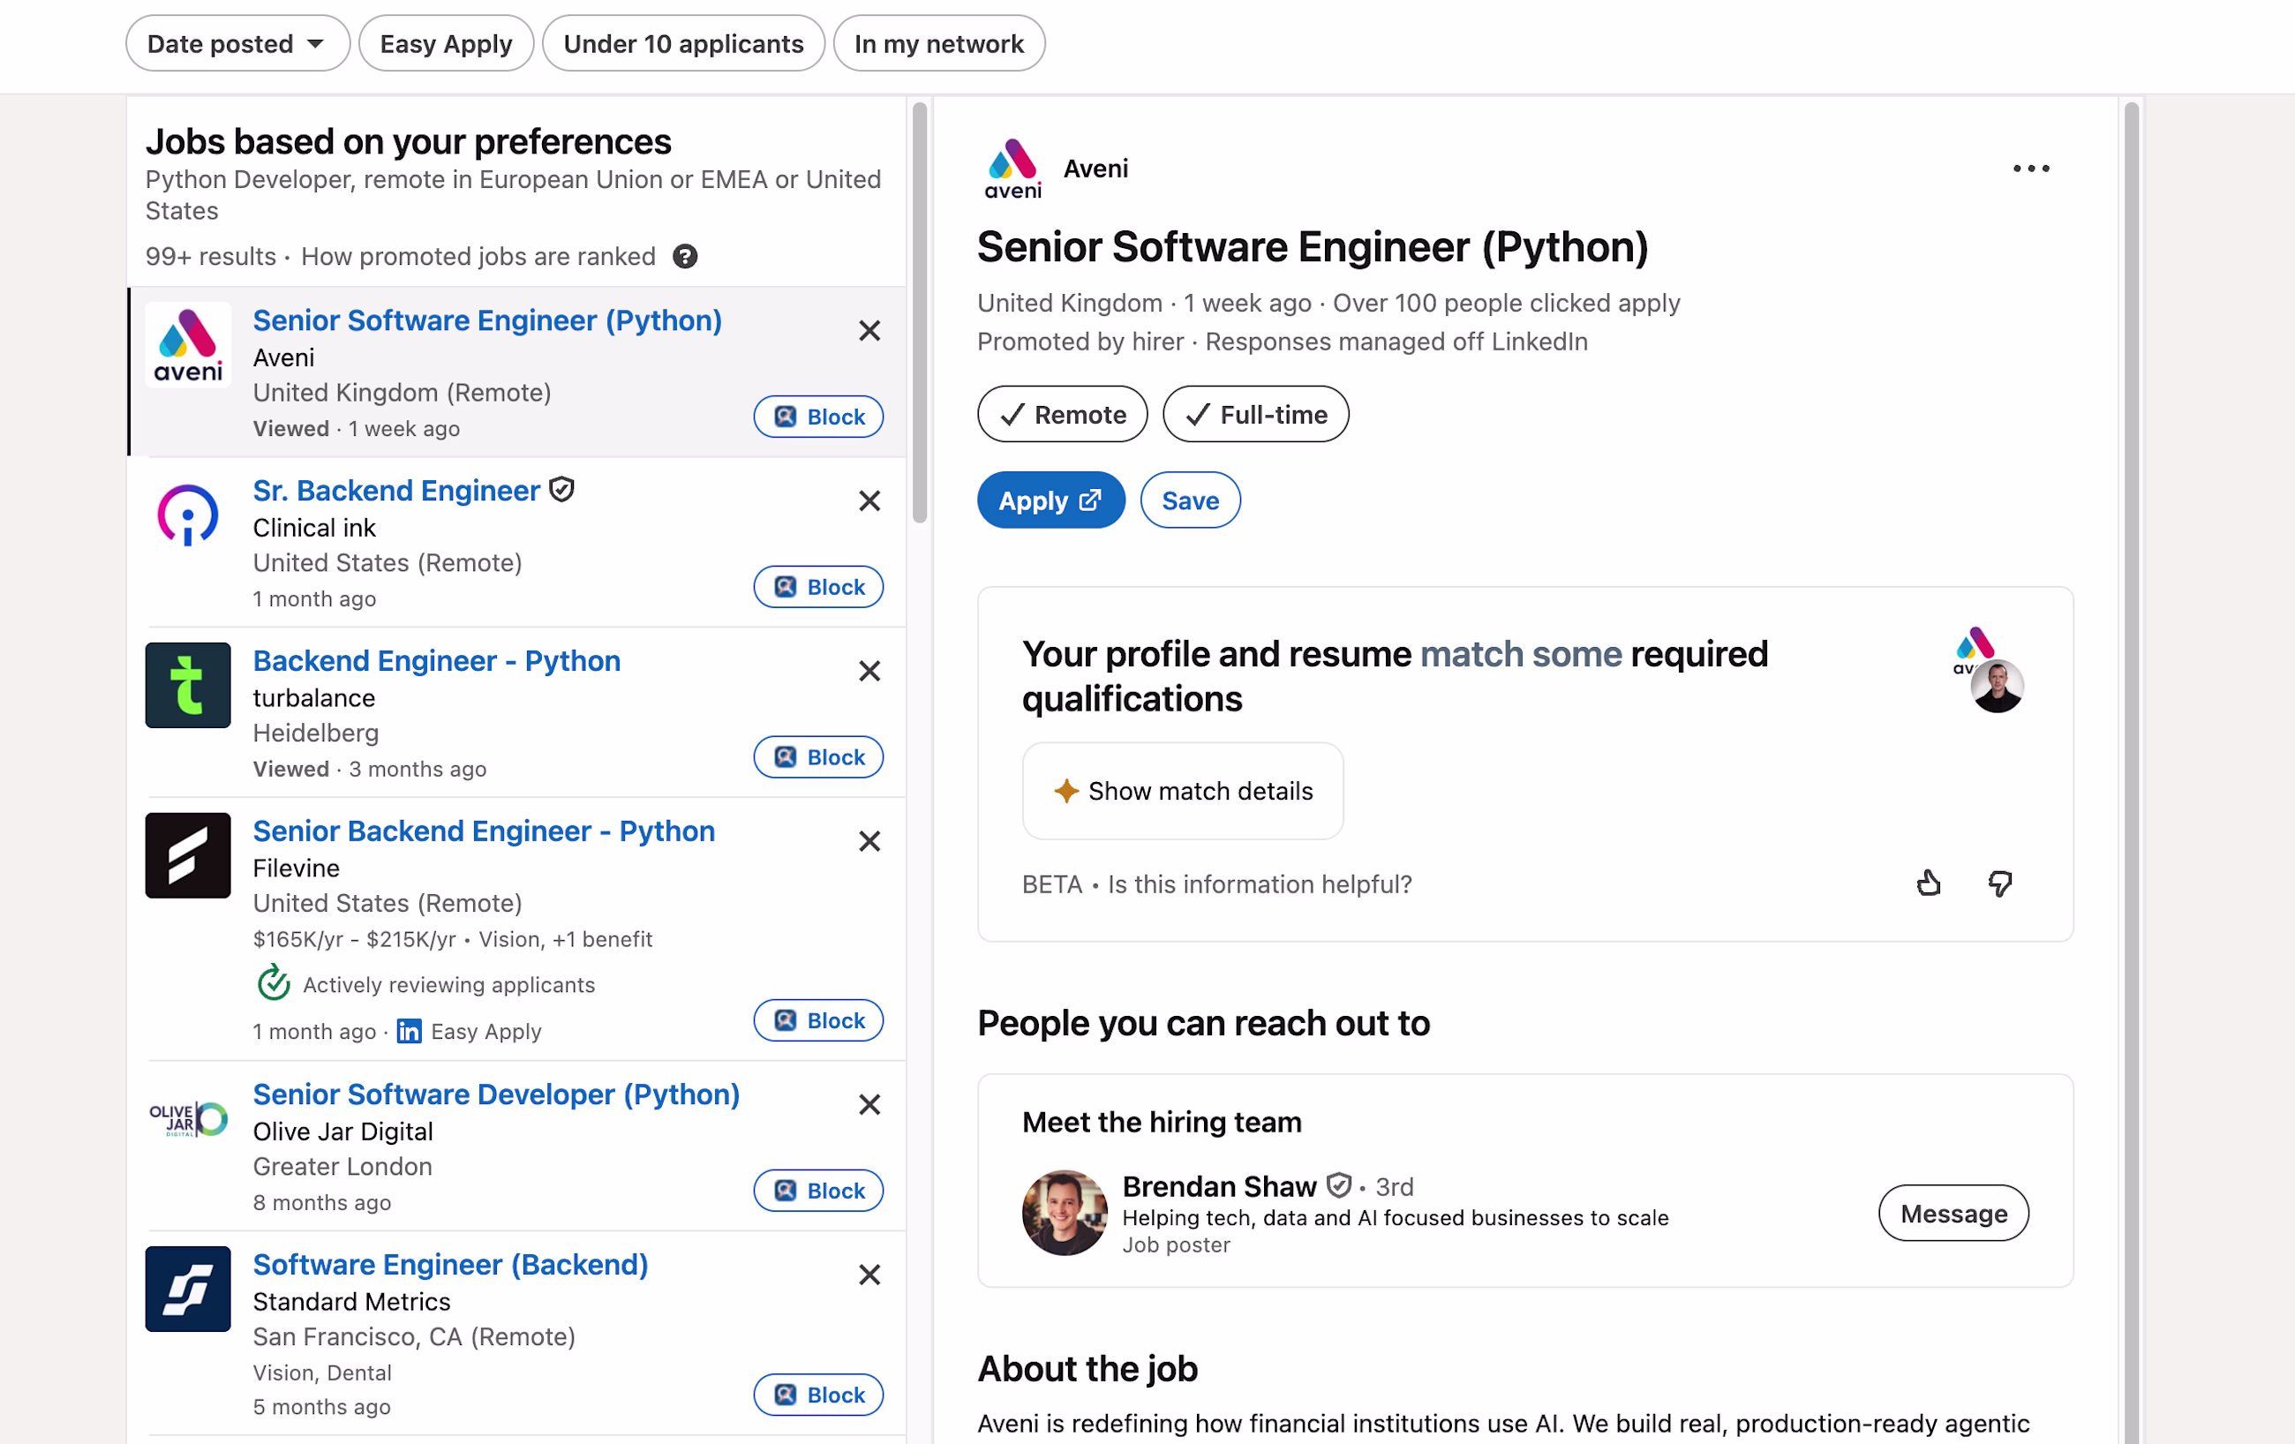Block the Olive Jar Digital job listing
2295x1444 pixels.
pyautogui.click(x=818, y=1191)
